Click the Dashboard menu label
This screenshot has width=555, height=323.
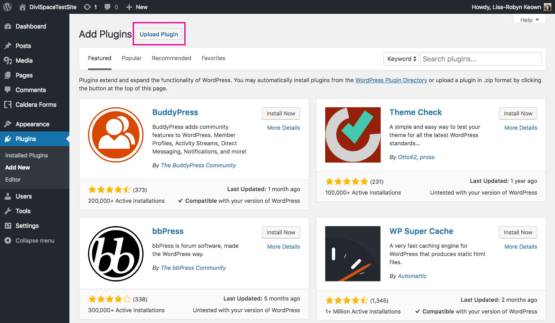(31, 26)
